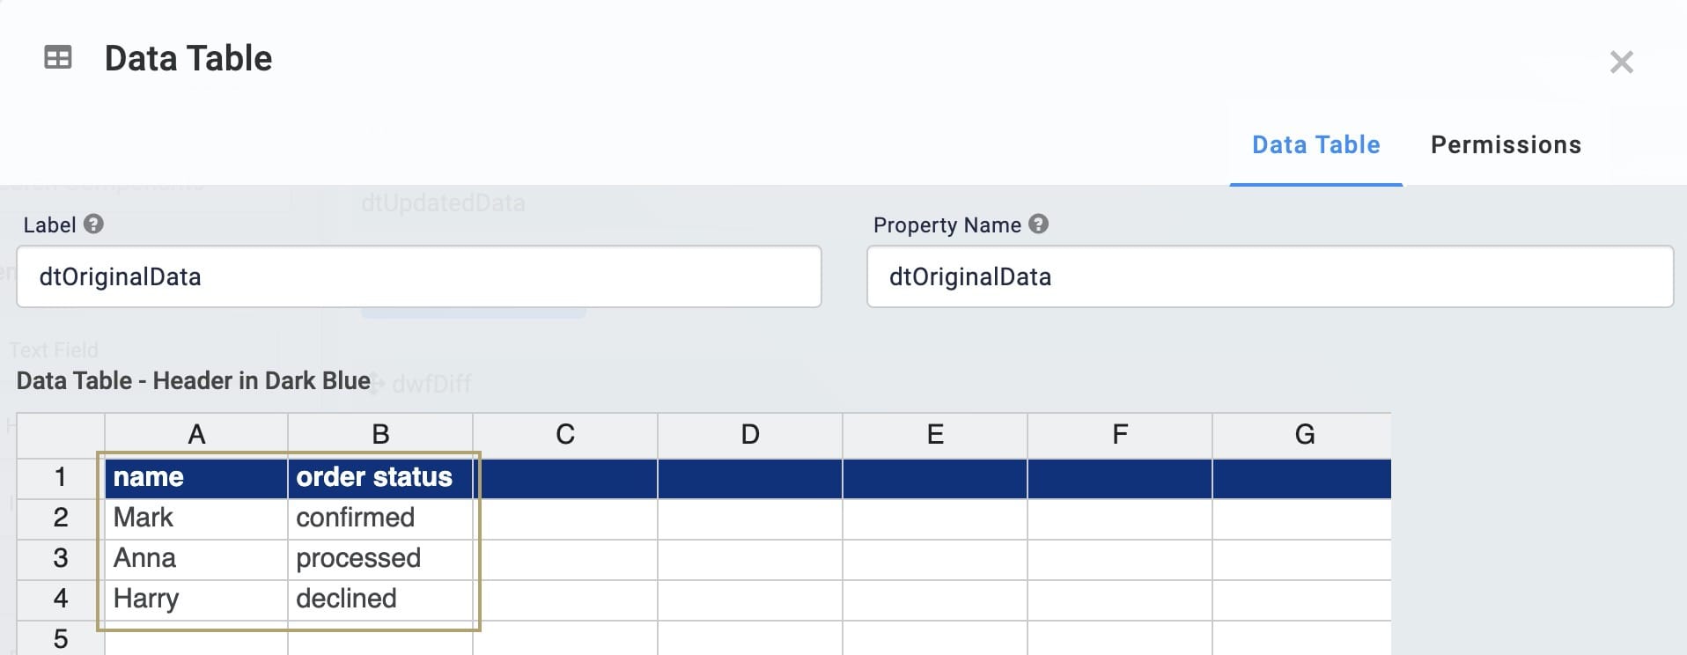
Task: Select the cell containing Mark
Action: point(196,519)
